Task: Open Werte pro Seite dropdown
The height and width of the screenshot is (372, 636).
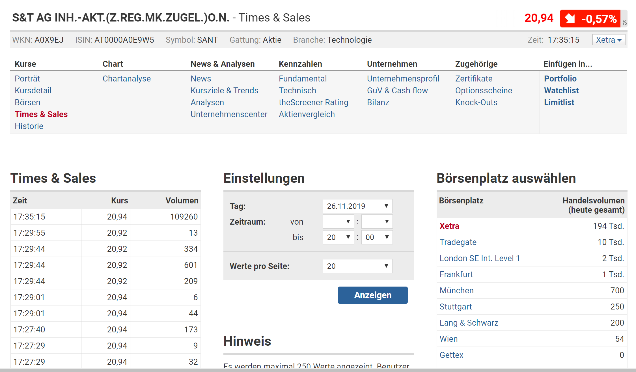Action: point(357,266)
